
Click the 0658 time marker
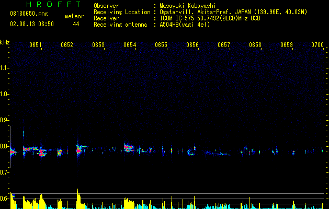point(255,45)
